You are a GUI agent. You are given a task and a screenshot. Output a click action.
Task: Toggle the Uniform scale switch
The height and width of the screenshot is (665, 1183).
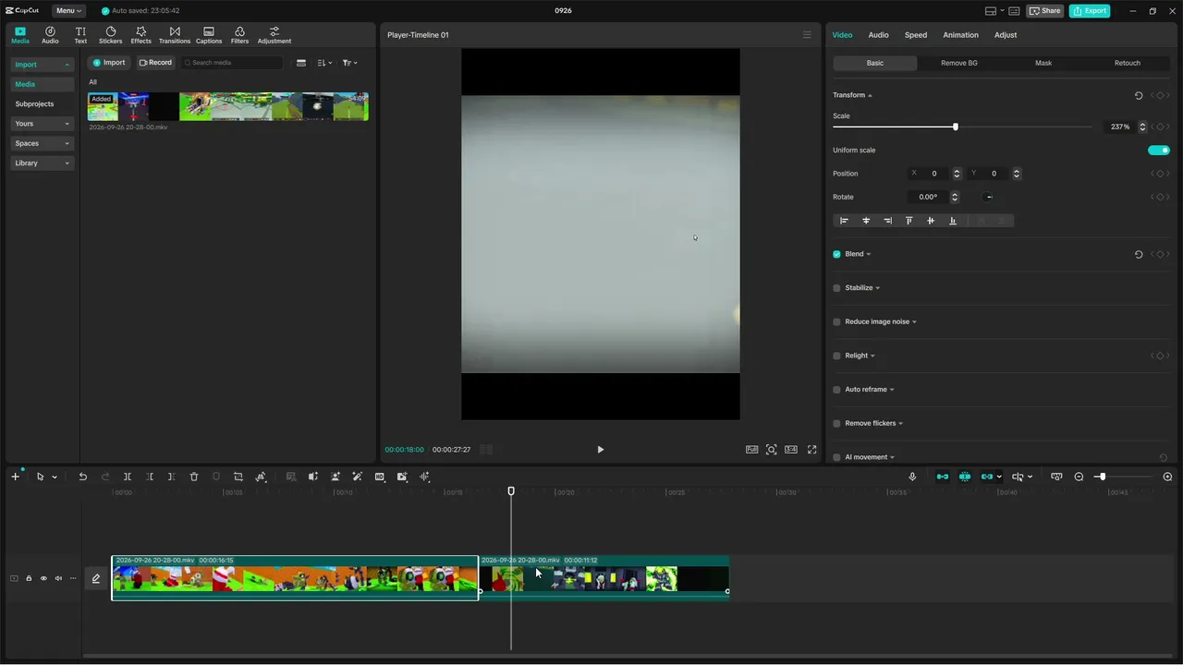point(1158,151)
